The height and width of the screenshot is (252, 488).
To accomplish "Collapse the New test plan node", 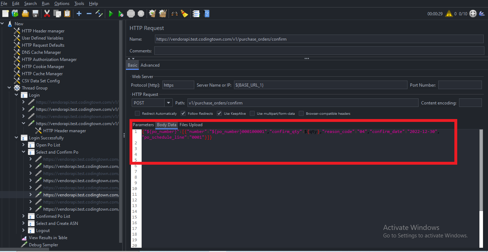I will tap(2, 24).
